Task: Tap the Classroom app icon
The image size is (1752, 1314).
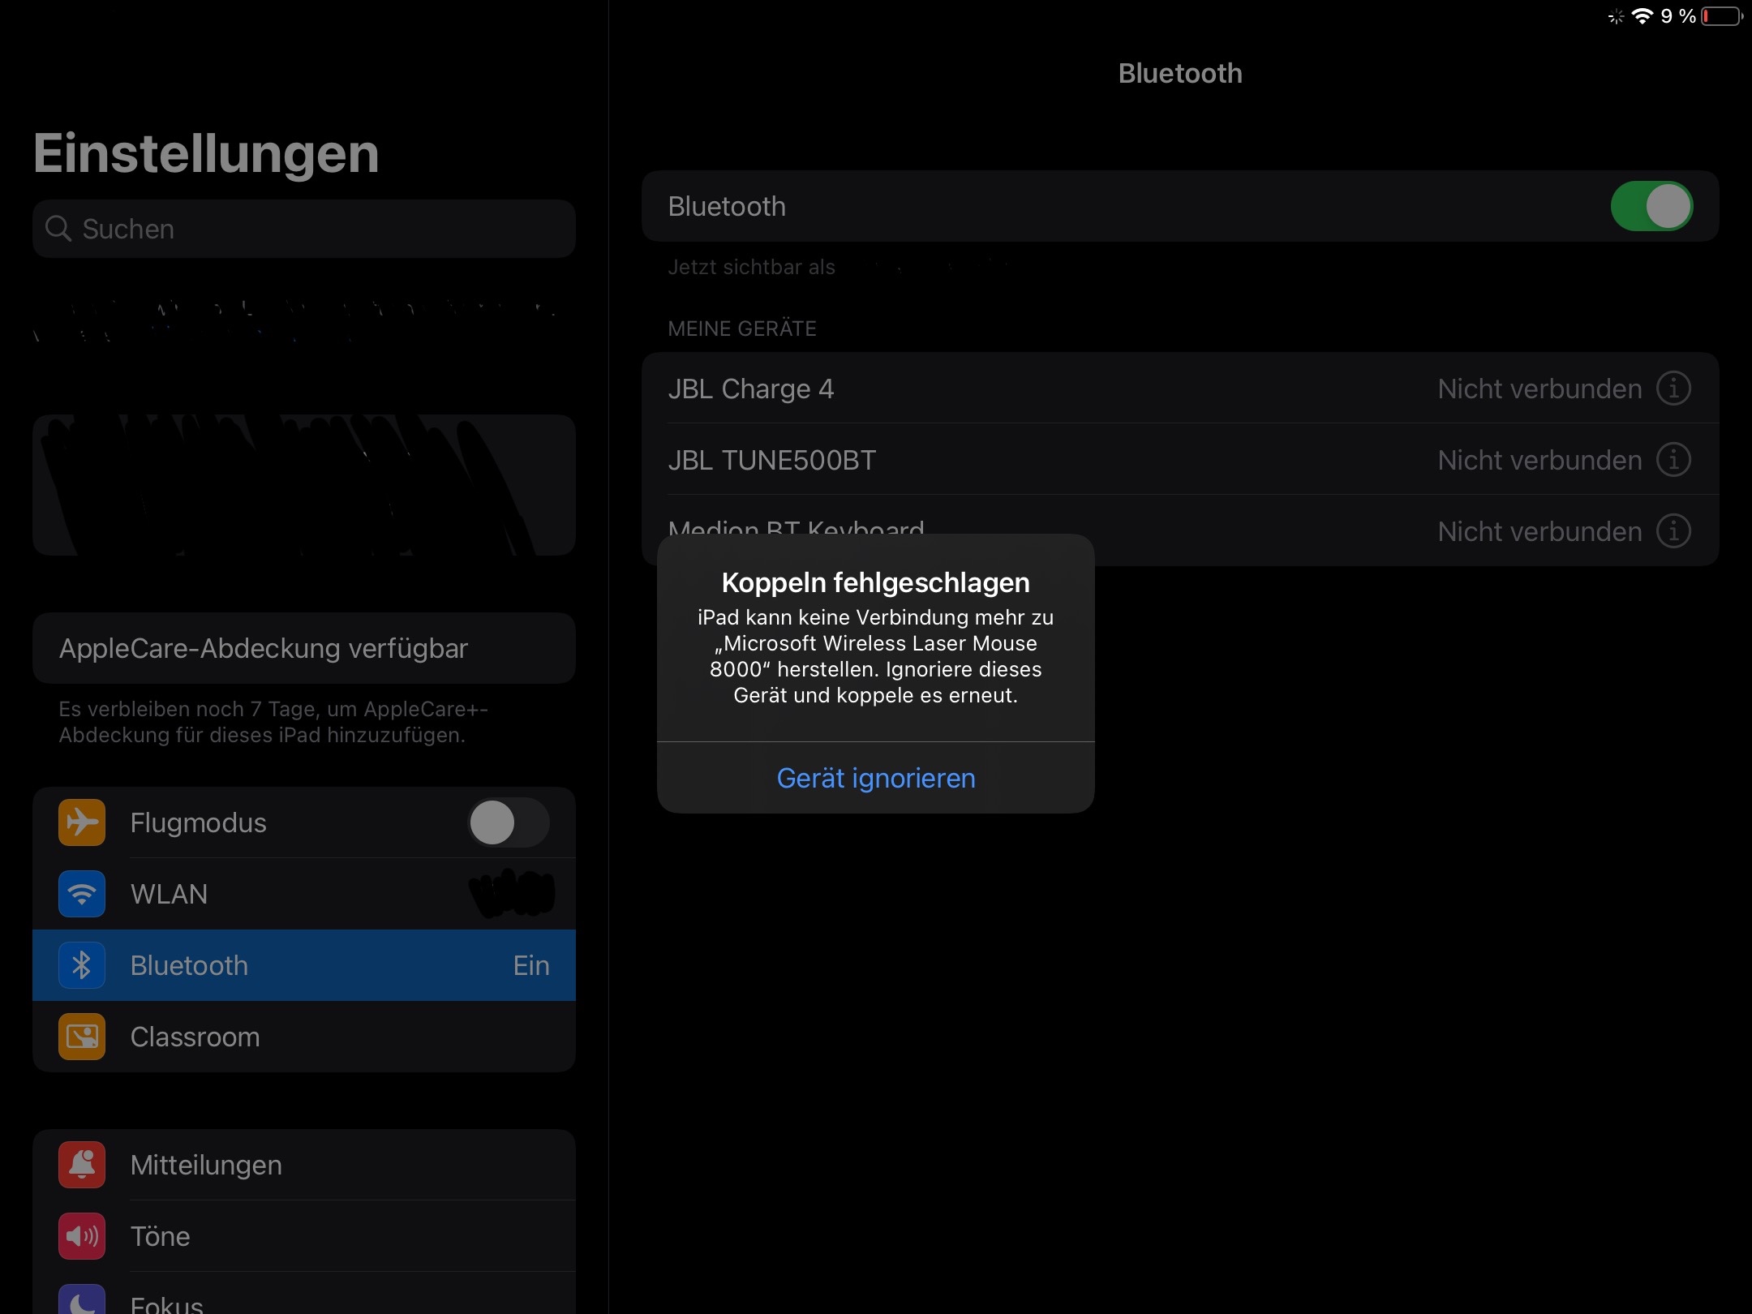Action: point(82,1037)
